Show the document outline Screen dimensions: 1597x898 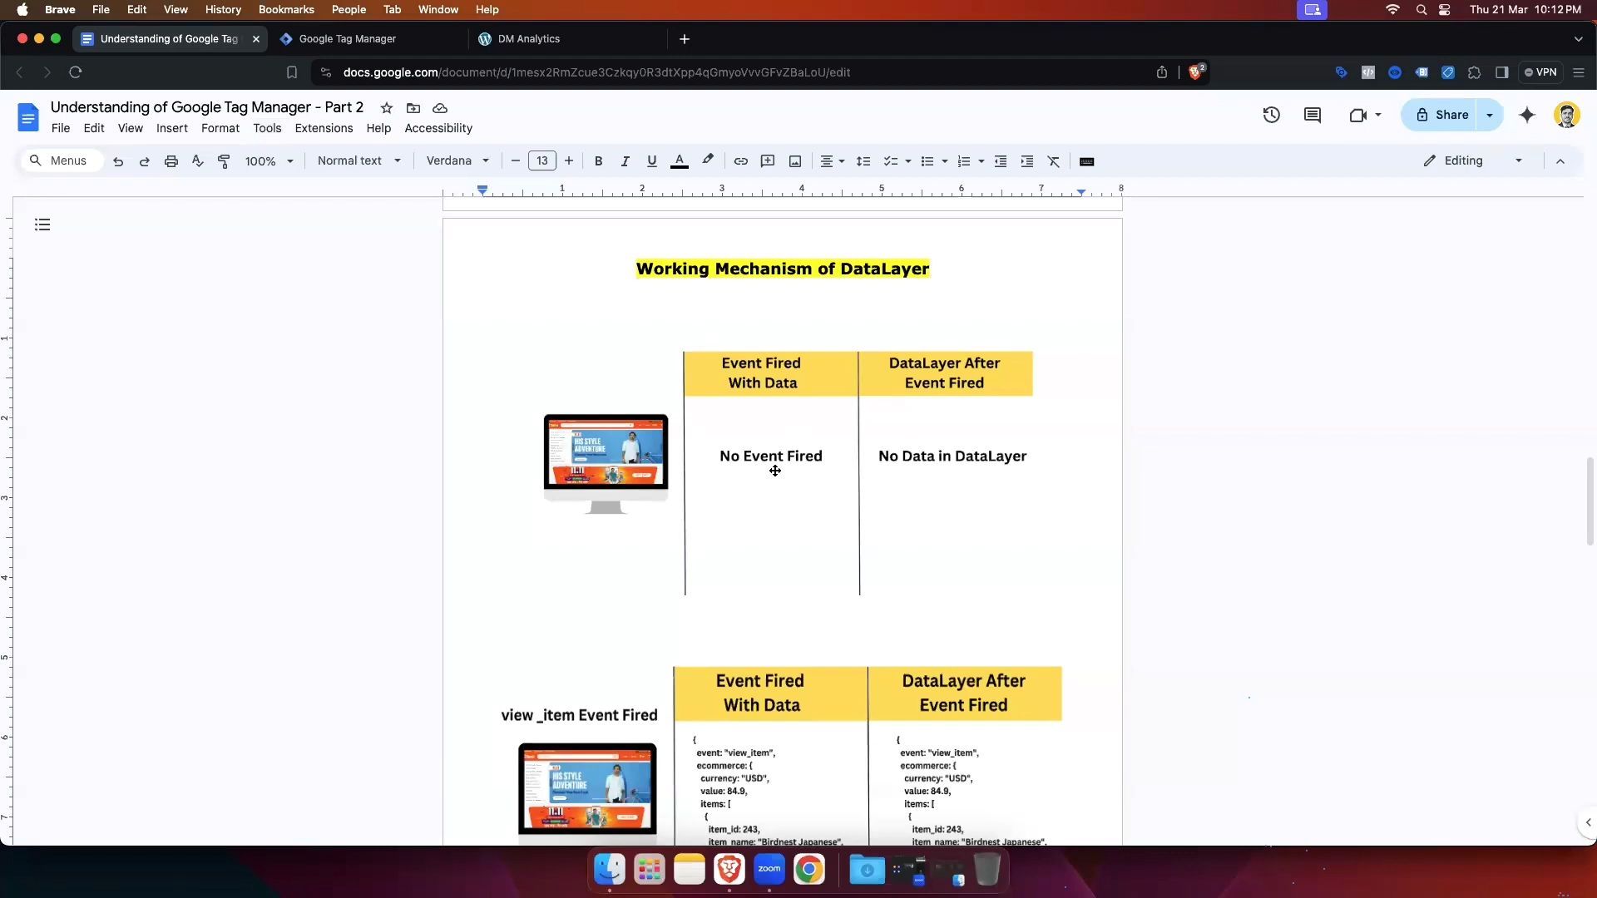(42, 224)
